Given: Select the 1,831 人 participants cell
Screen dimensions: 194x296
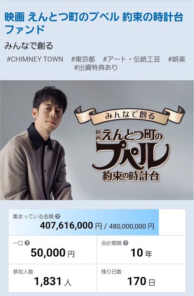Looking at the screenshot, I should (x=53, y=278).
